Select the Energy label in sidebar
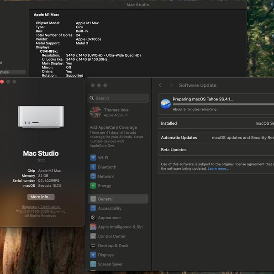 pyautogui.click(x=105, y=185)
